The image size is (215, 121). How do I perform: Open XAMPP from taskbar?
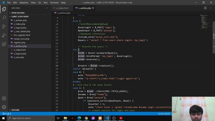[x=100, y=118]
